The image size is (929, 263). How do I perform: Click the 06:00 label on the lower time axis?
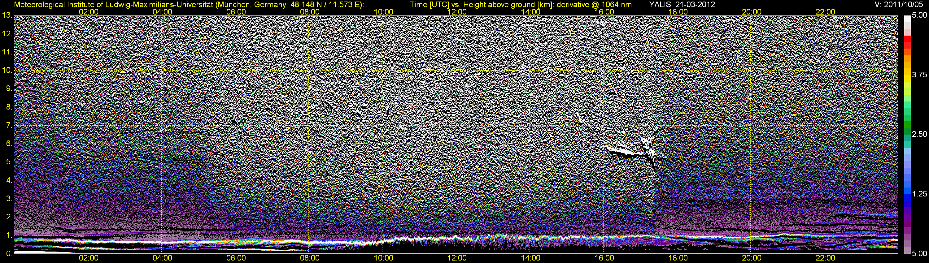pos(236,258)
